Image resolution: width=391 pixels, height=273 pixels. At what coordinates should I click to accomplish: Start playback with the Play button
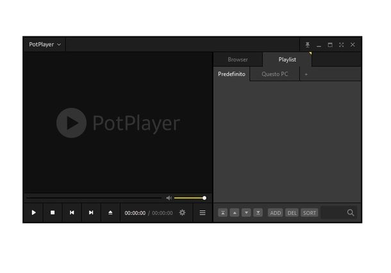point(34,213)
